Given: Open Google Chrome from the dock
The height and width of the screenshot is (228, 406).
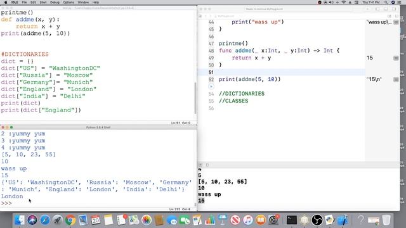Looking at the screenshot, I should (70, 220).
